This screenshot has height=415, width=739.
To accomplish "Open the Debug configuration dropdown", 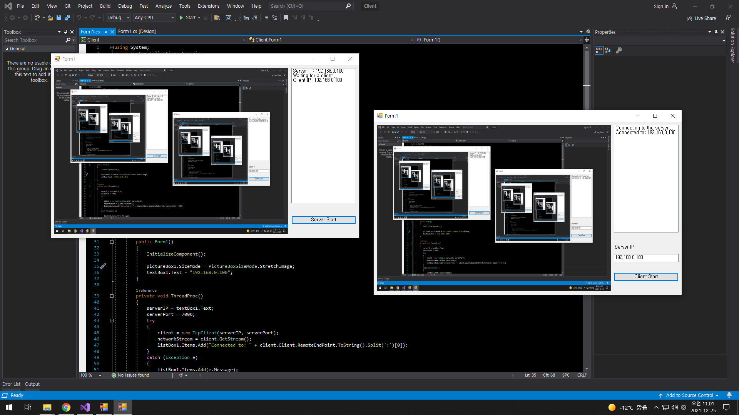I will coord(118,18).
